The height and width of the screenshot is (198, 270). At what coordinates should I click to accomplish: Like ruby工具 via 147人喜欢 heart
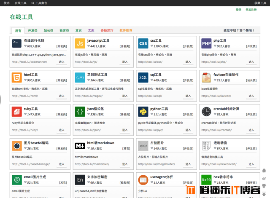tap(25, 114)
